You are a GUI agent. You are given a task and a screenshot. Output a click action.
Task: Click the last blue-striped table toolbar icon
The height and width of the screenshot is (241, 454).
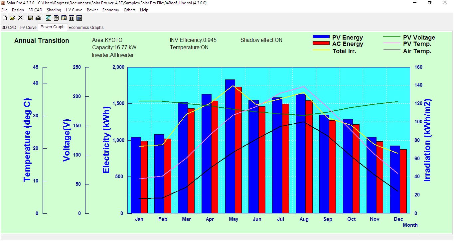pos(79,18)
